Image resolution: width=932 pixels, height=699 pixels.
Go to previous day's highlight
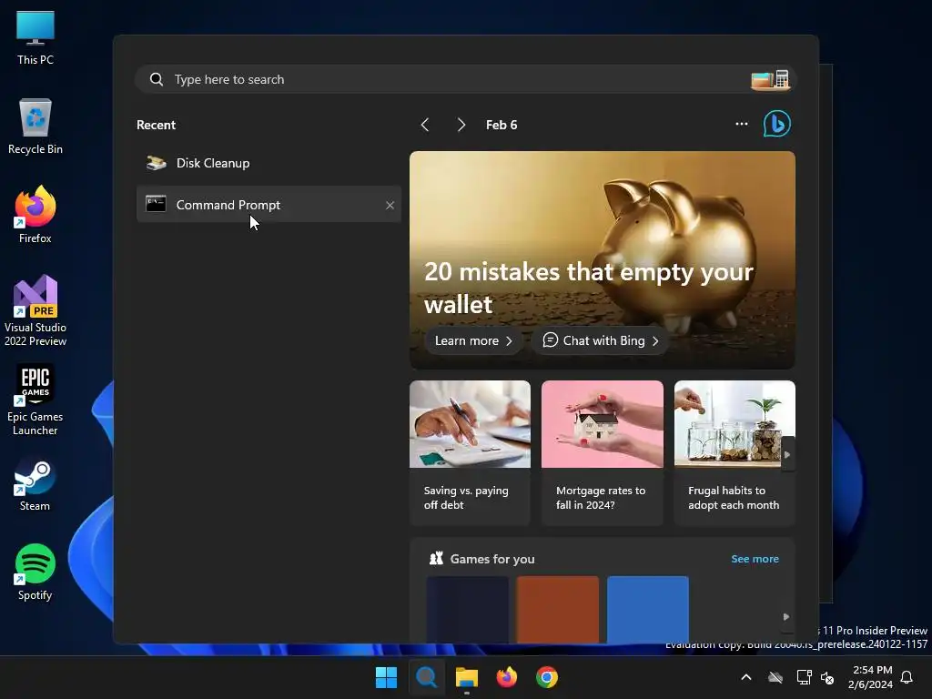pyautogui.click(x=425, y=125)
